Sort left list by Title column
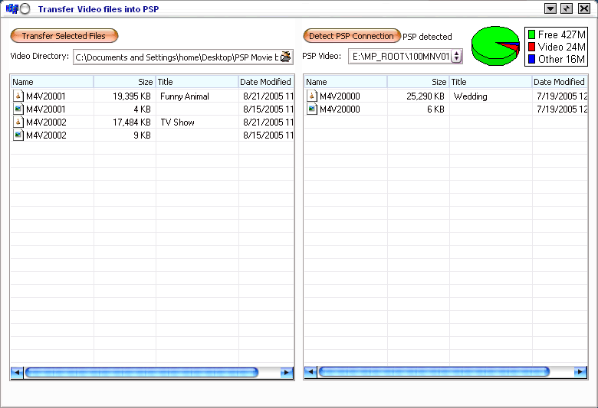 197,82
